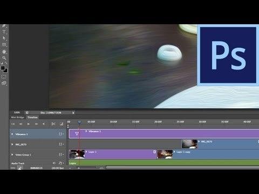Open the Audio Track music note menu
259x194 pixels.
pos(61,163)
